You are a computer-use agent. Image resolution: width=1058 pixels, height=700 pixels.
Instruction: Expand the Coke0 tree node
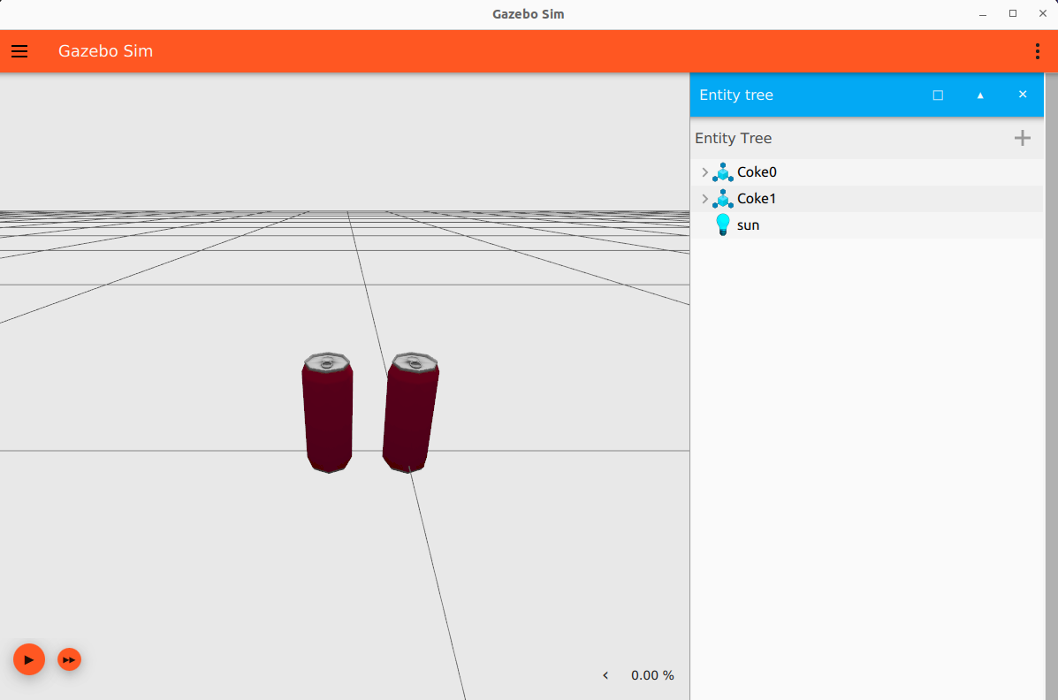point(704,172)
